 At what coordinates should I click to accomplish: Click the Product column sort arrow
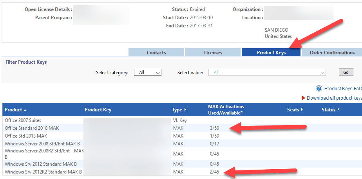coord(25,110)
